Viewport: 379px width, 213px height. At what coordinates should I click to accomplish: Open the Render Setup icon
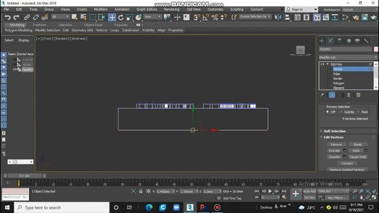tap(356, 17)
